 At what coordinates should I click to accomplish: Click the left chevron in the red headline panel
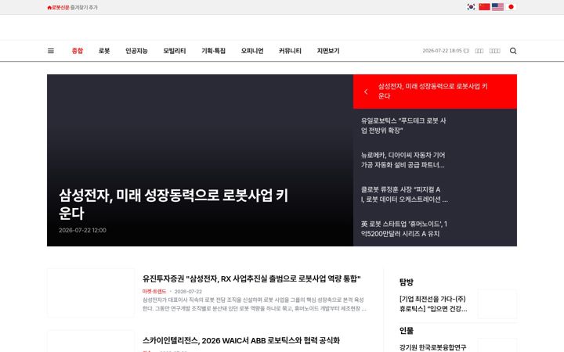click(366, 92)
